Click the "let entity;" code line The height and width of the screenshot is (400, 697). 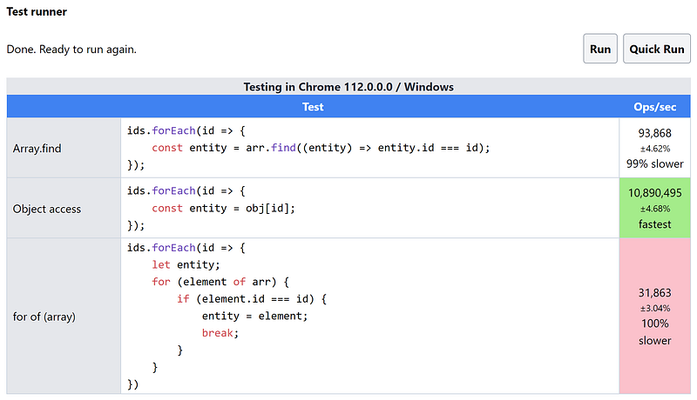[x=186, y=264]
